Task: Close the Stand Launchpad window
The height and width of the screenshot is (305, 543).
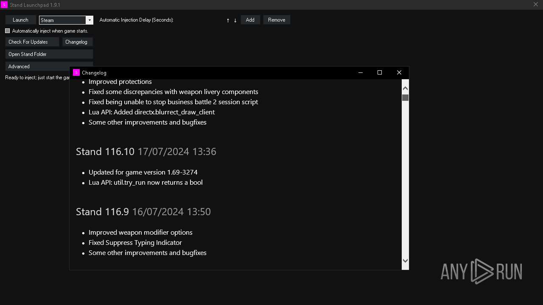Action: [x=536, y=5]
